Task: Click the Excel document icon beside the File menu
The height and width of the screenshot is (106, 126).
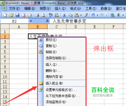Action: click(5, 9)
